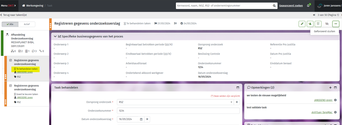The image size is (342, 125).
Task: Choose Geforceerd sluiten from the menu
Action: 324,31
